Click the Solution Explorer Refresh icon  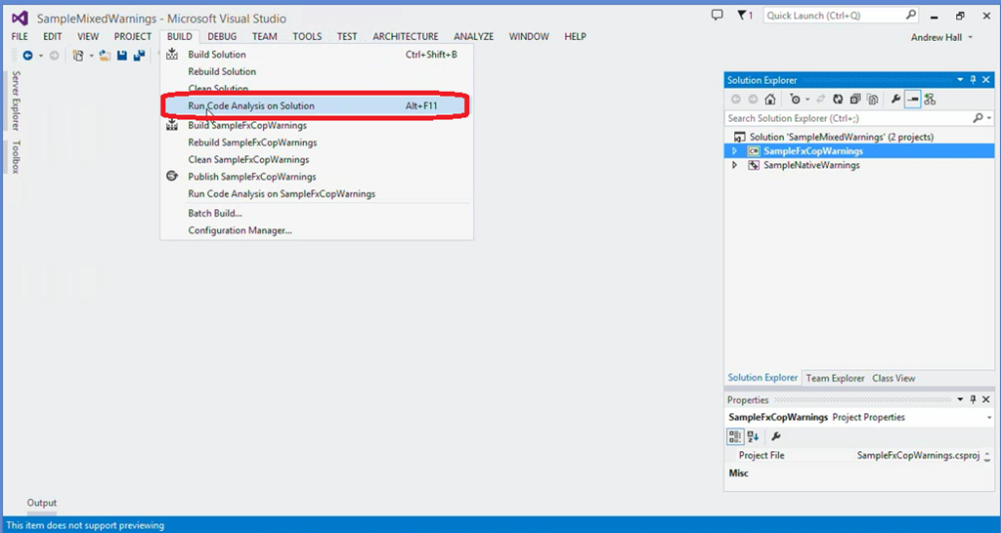(838, 99)
